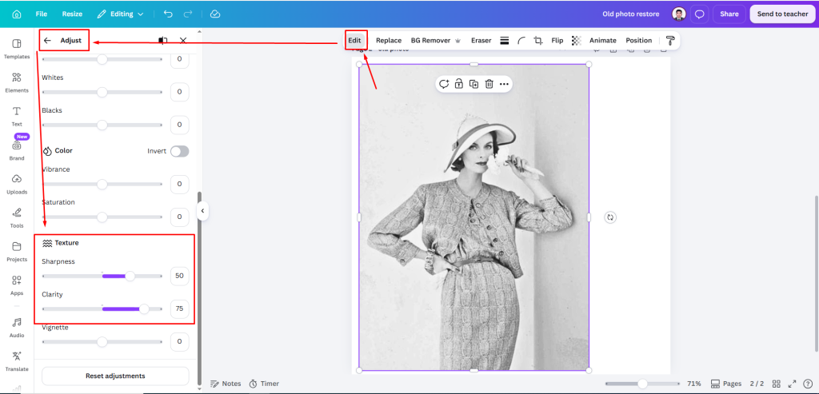819x394 pixels.
Task: Click the Saturation value field
Action: (x=180, y=217)
